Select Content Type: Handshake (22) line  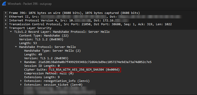[44, 36]
